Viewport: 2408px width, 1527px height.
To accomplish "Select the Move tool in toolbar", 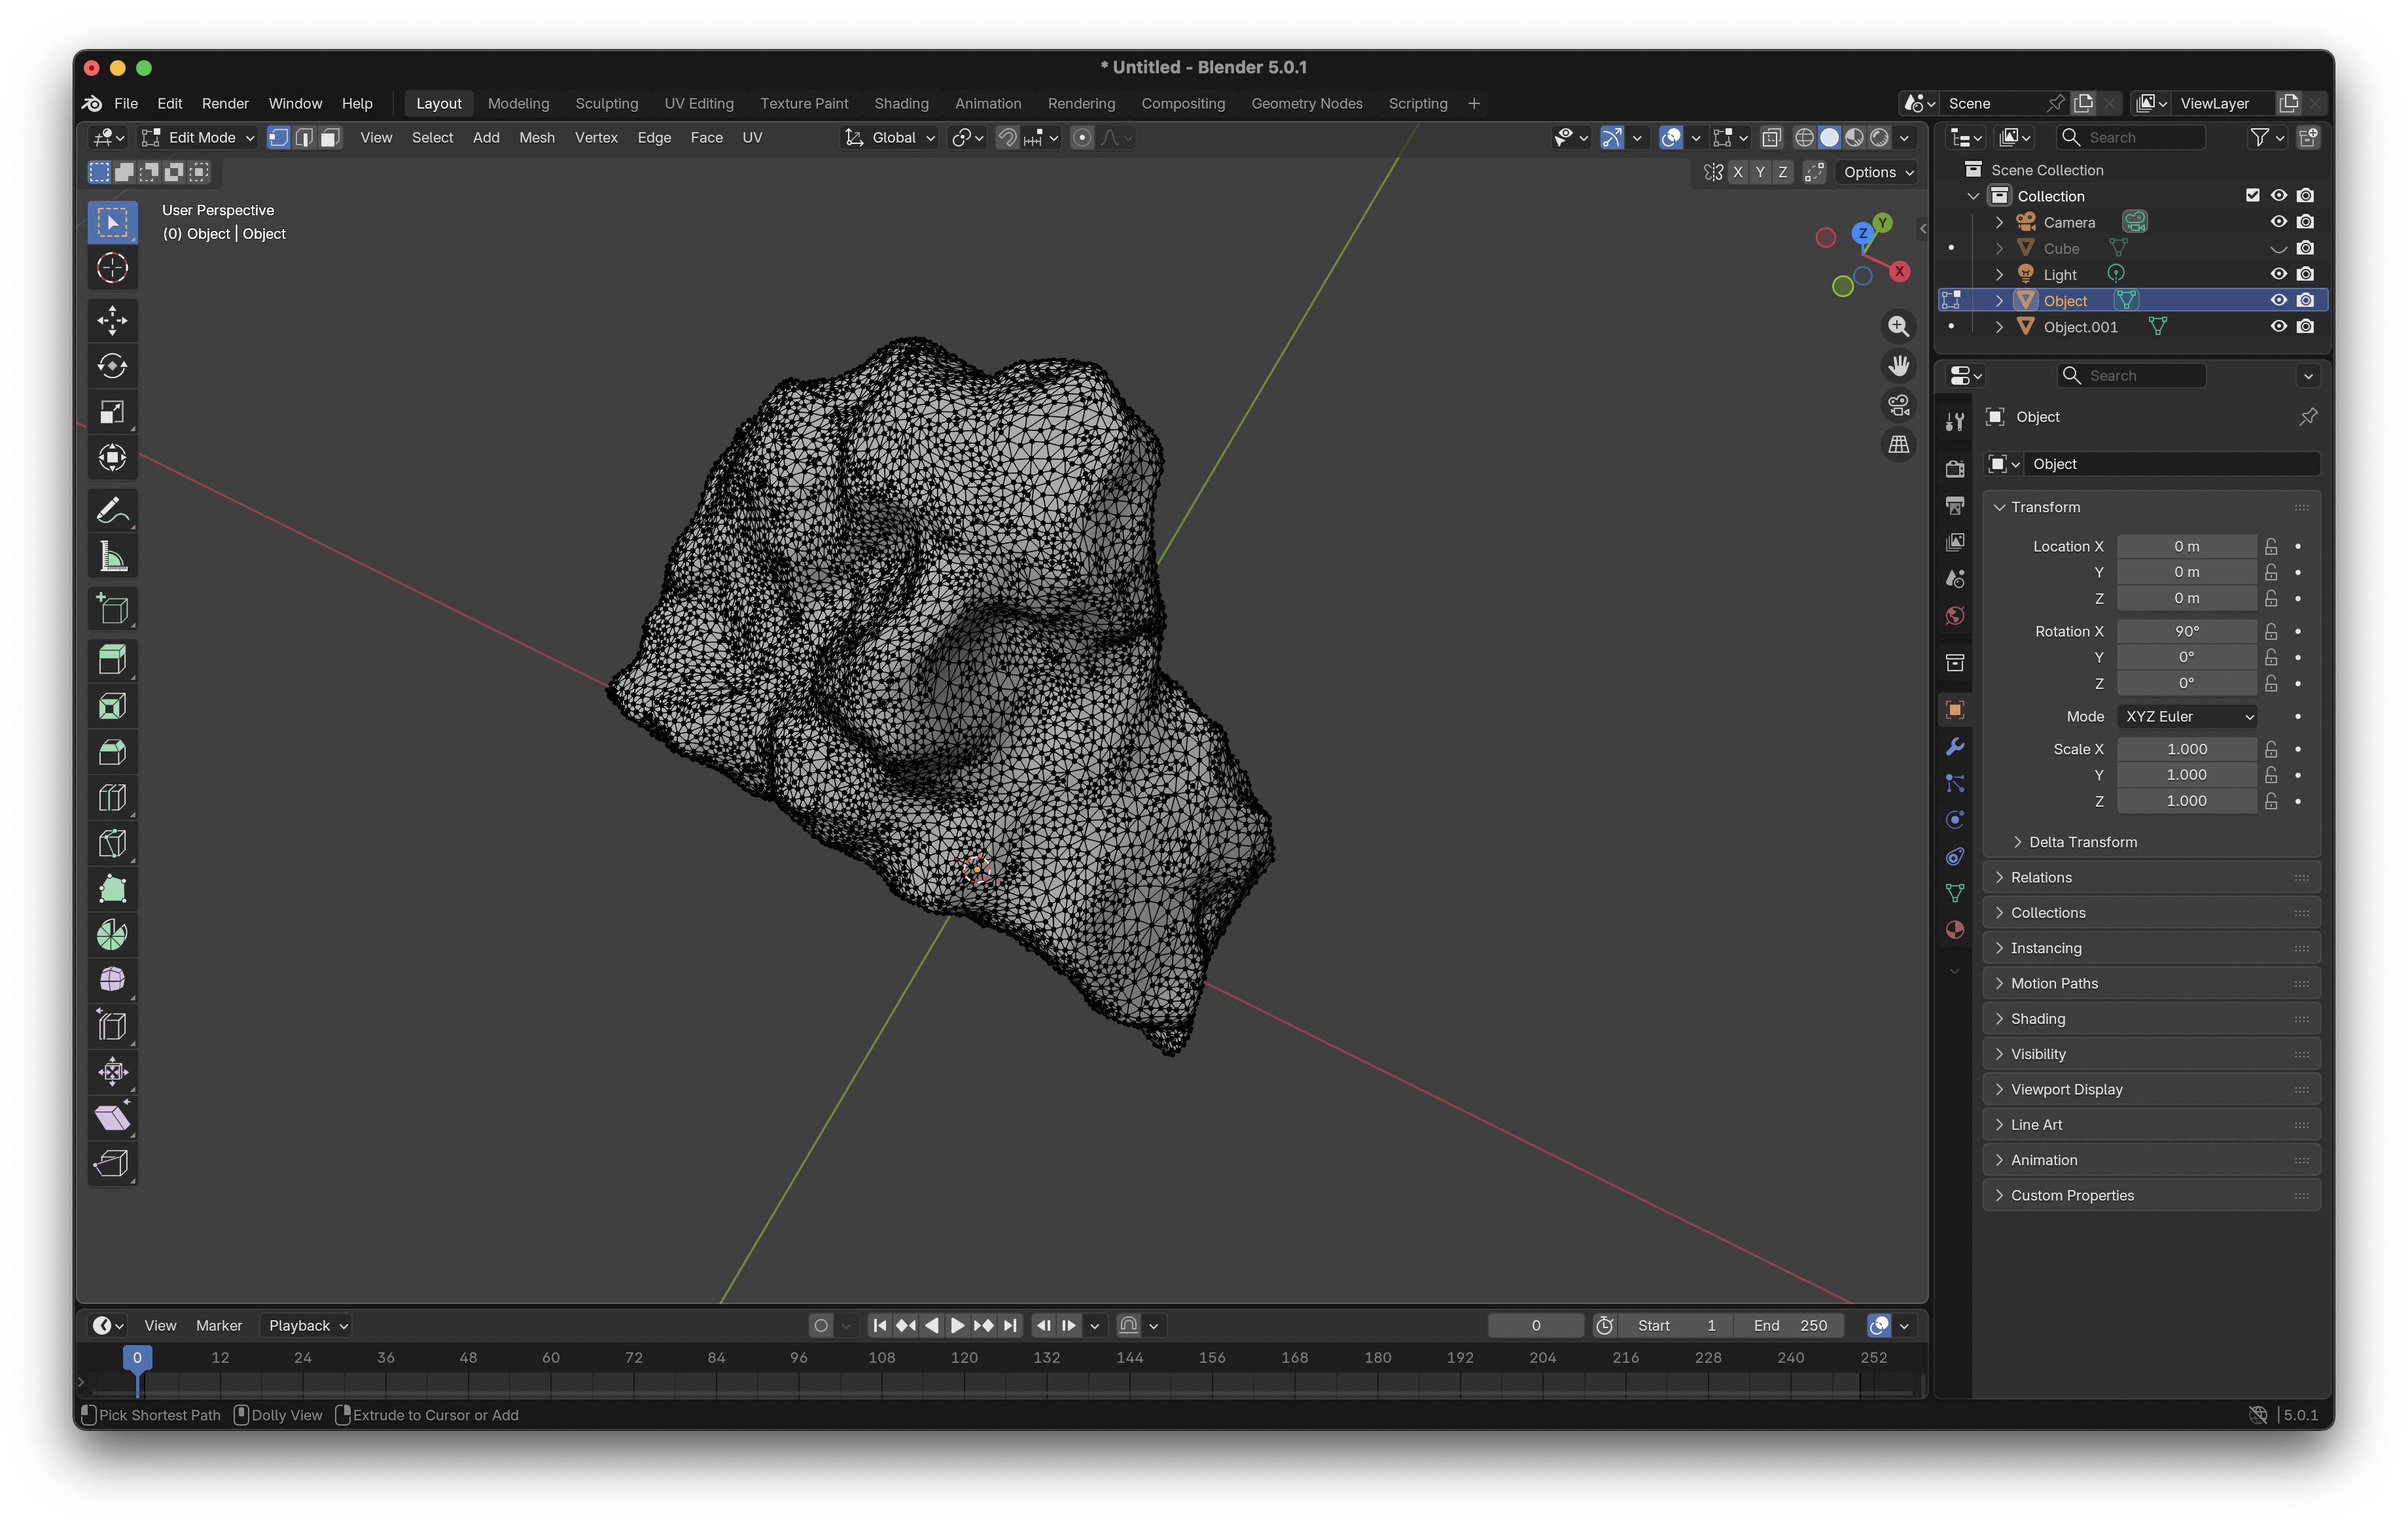I will (x=112, y=320).
